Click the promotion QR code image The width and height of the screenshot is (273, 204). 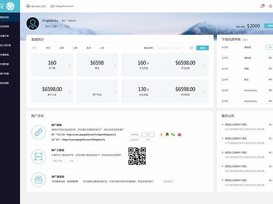(x=137, y=156)
